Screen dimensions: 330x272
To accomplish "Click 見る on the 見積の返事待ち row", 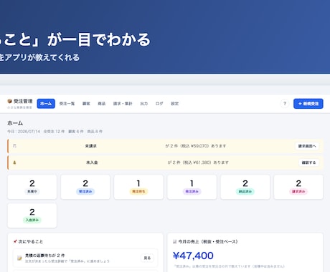I will coord(147,258).
